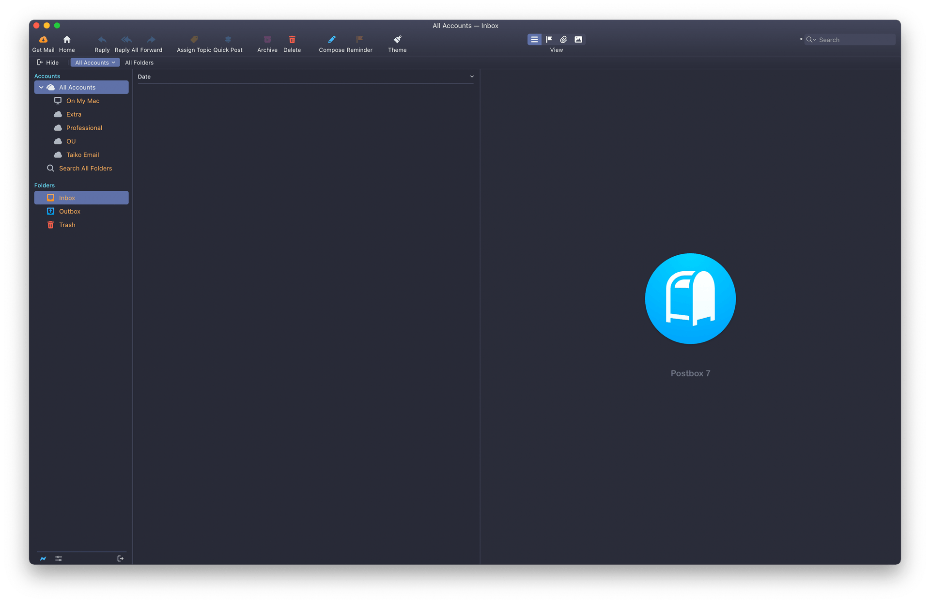Toggle the attachments view filter
930x603 pixels.
pyautogui.click(x=563, y=39)
